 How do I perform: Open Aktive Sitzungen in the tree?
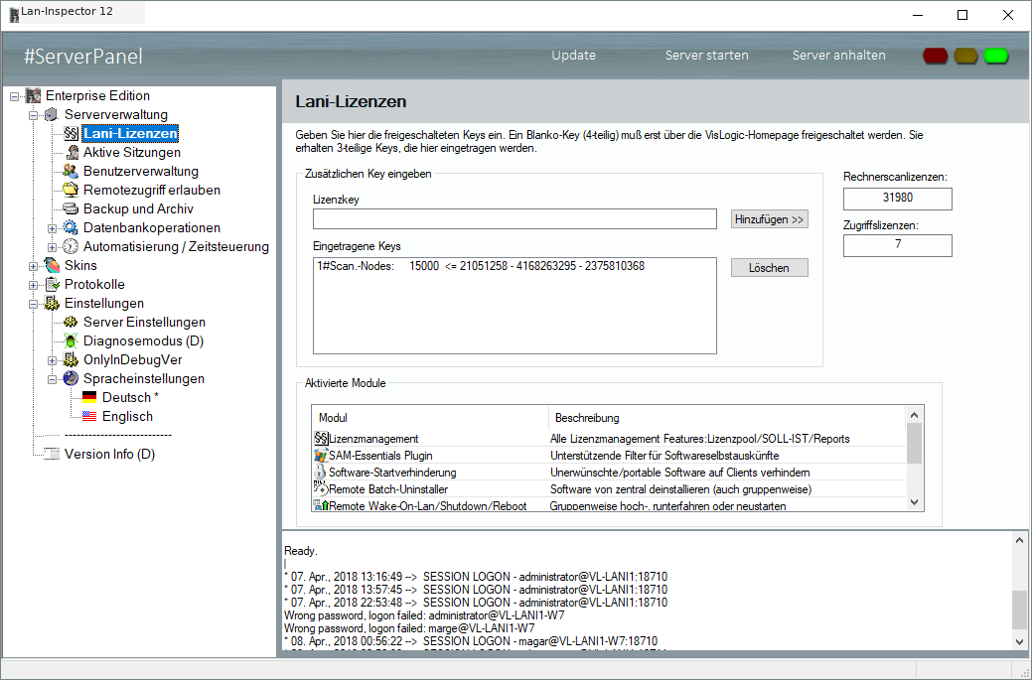point(132,153)
